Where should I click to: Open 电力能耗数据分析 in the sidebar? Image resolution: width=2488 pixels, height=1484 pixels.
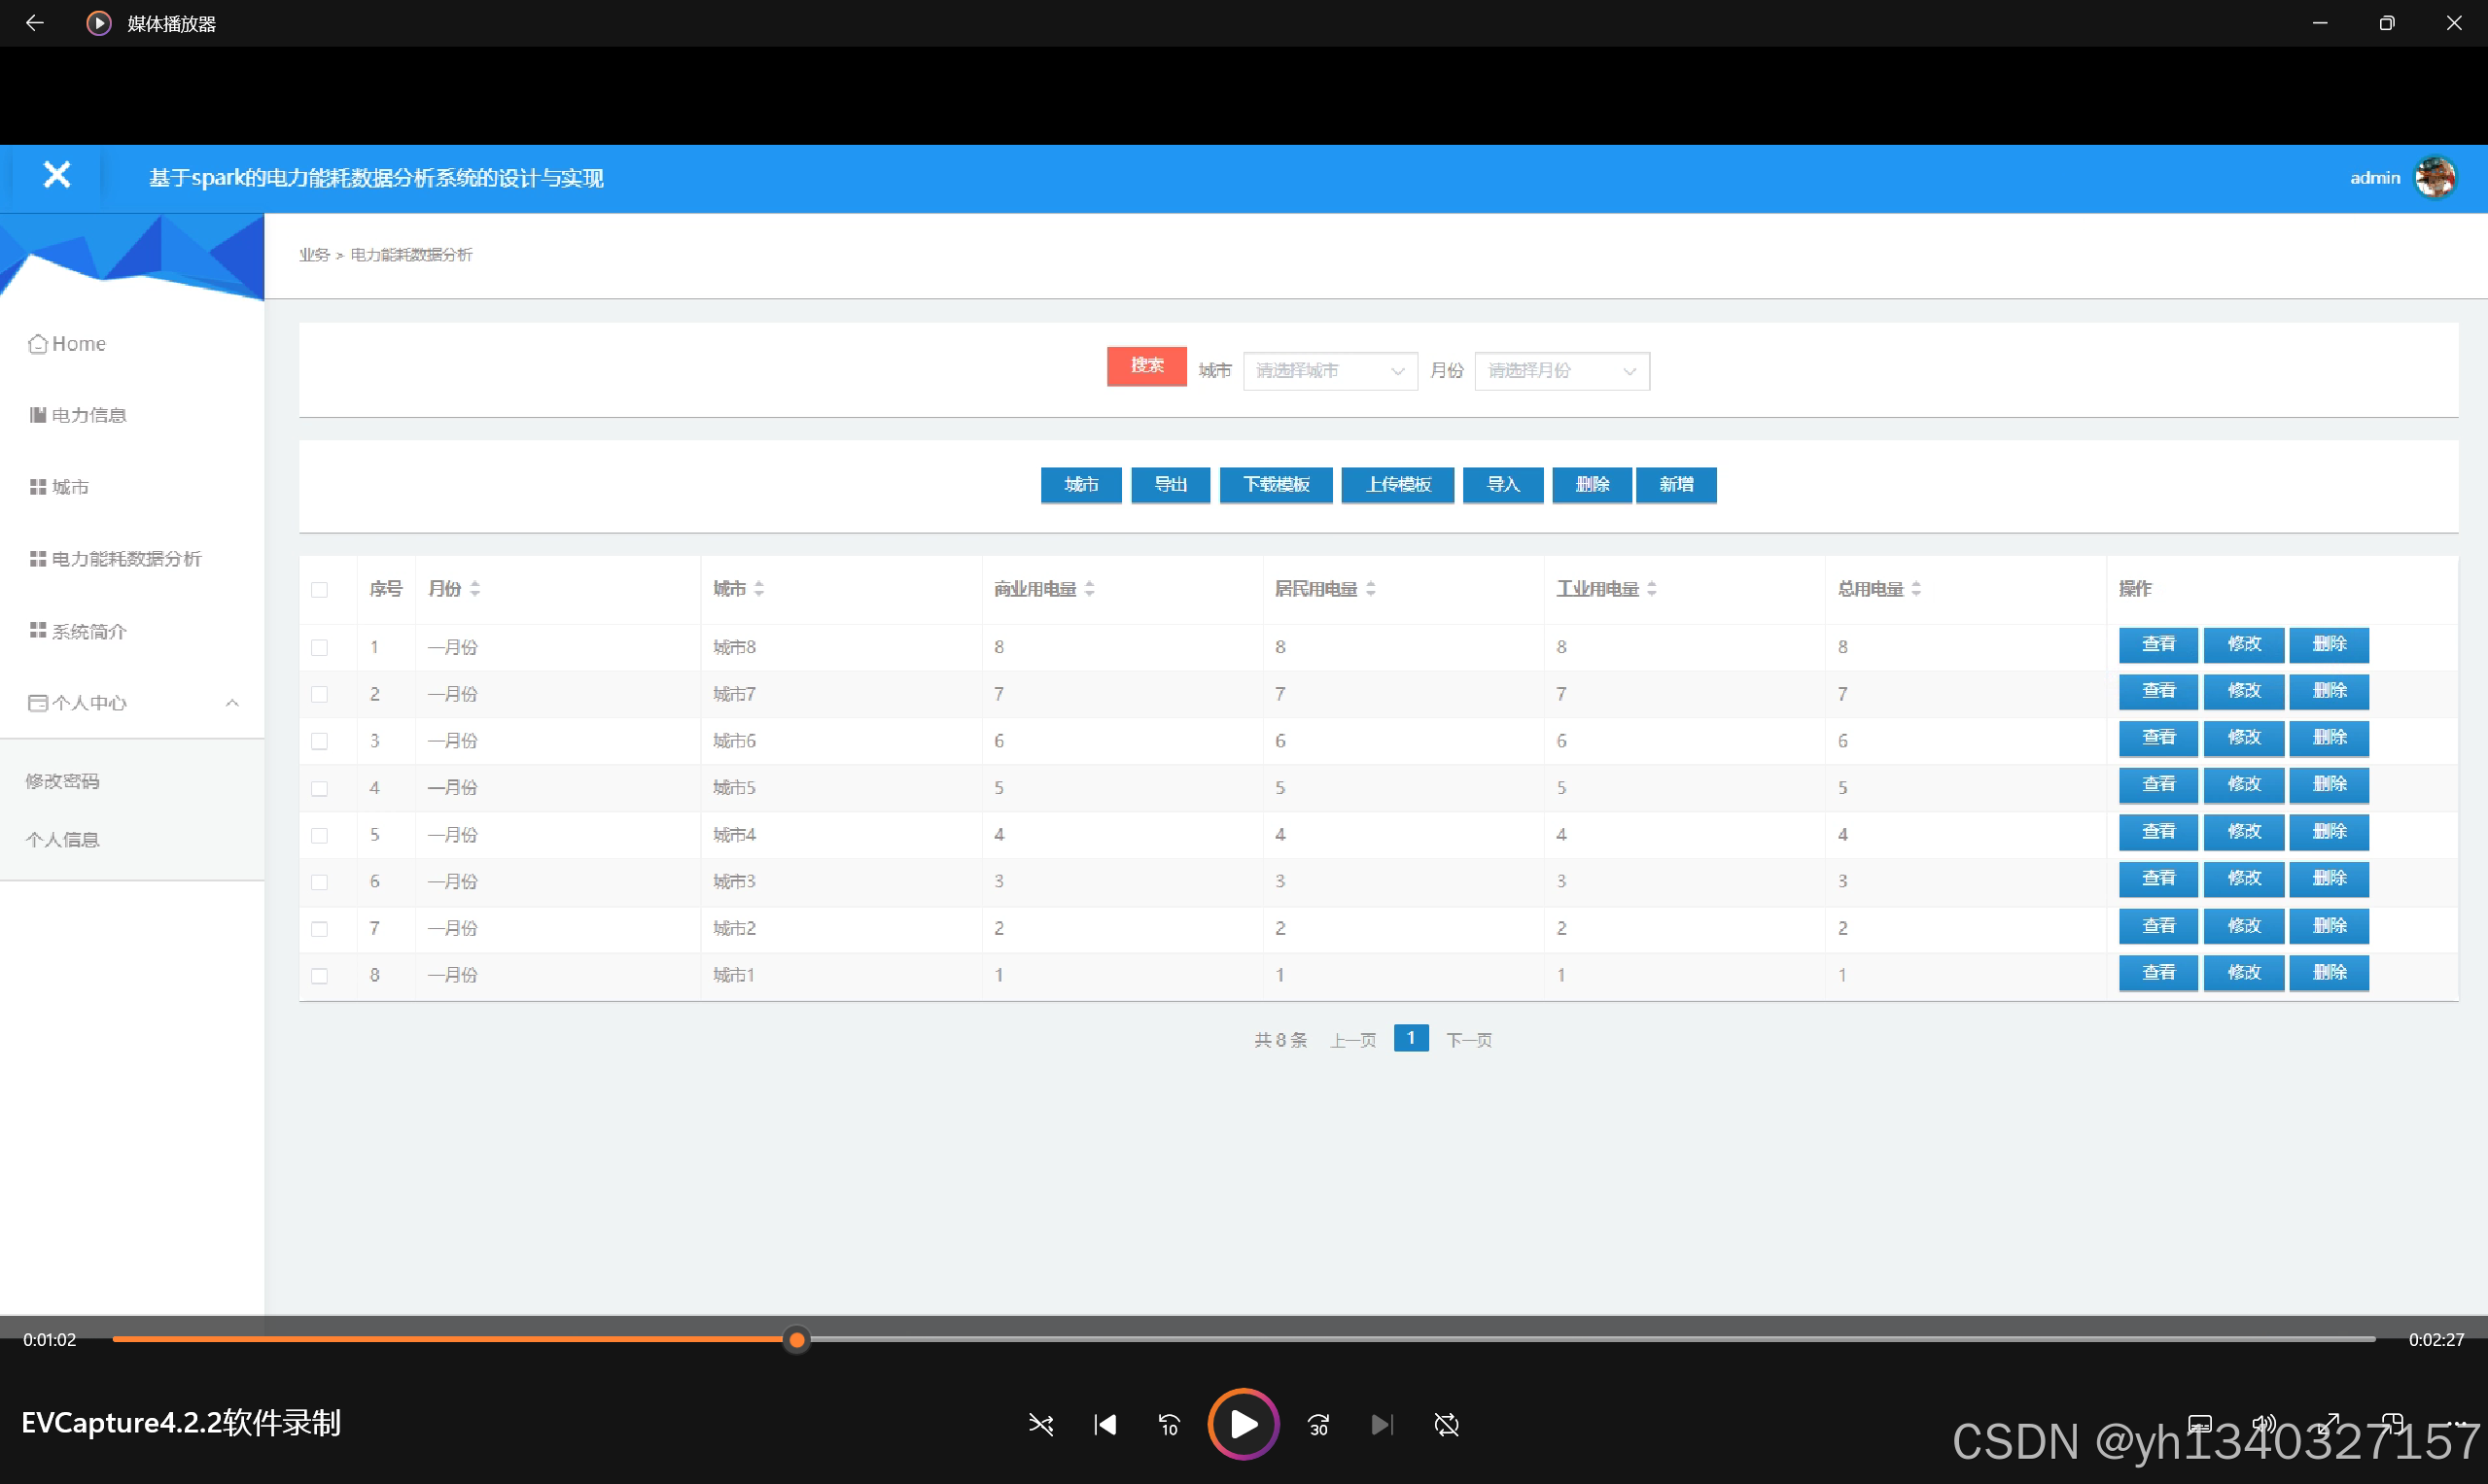tap(126, 559)
